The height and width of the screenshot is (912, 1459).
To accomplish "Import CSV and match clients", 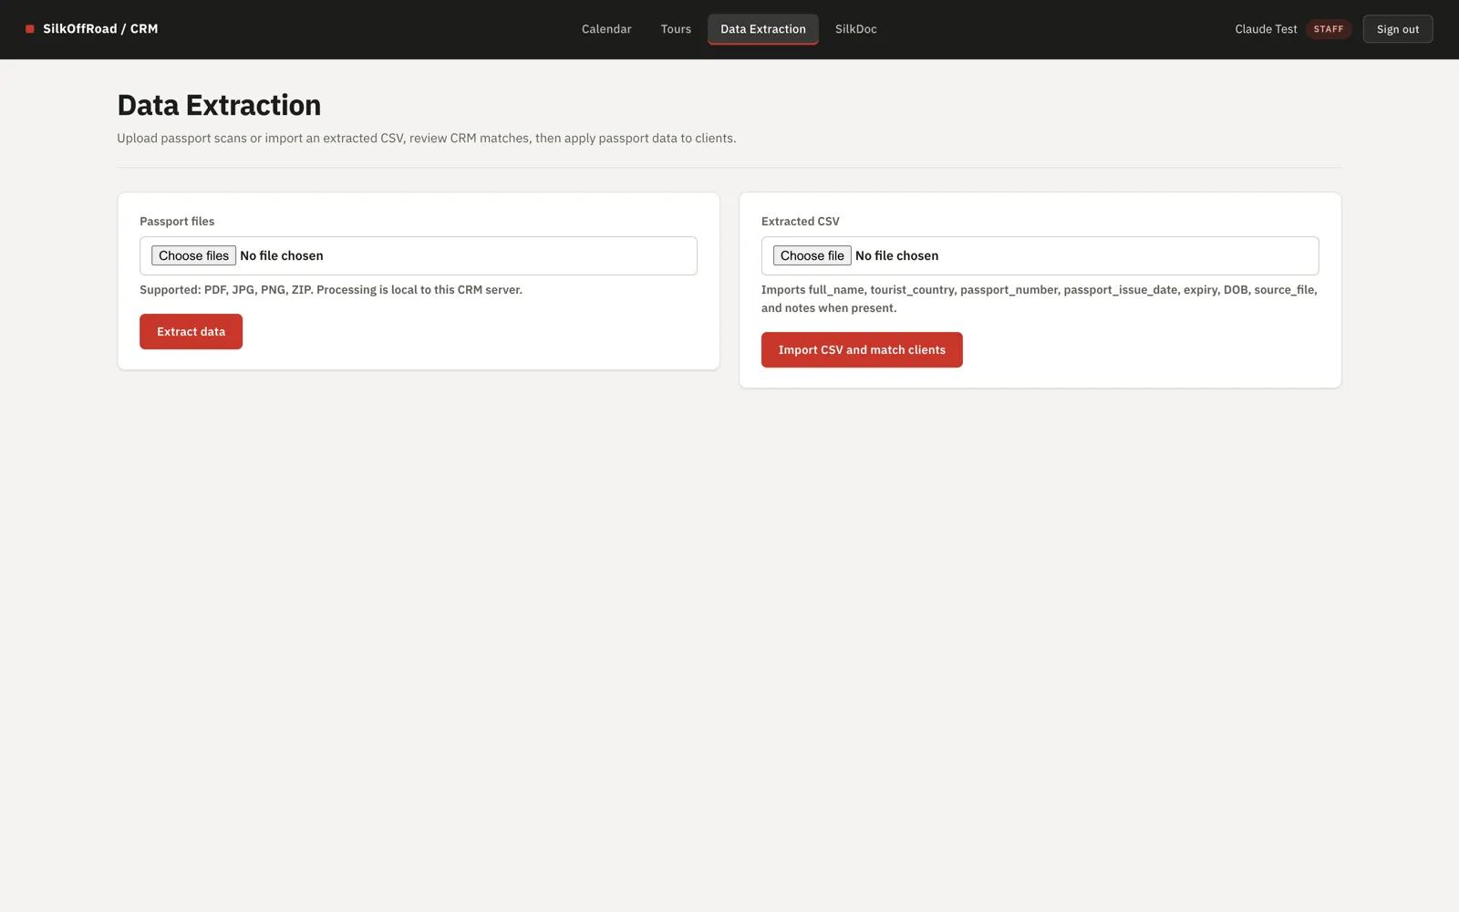I will tap(862, 350).
